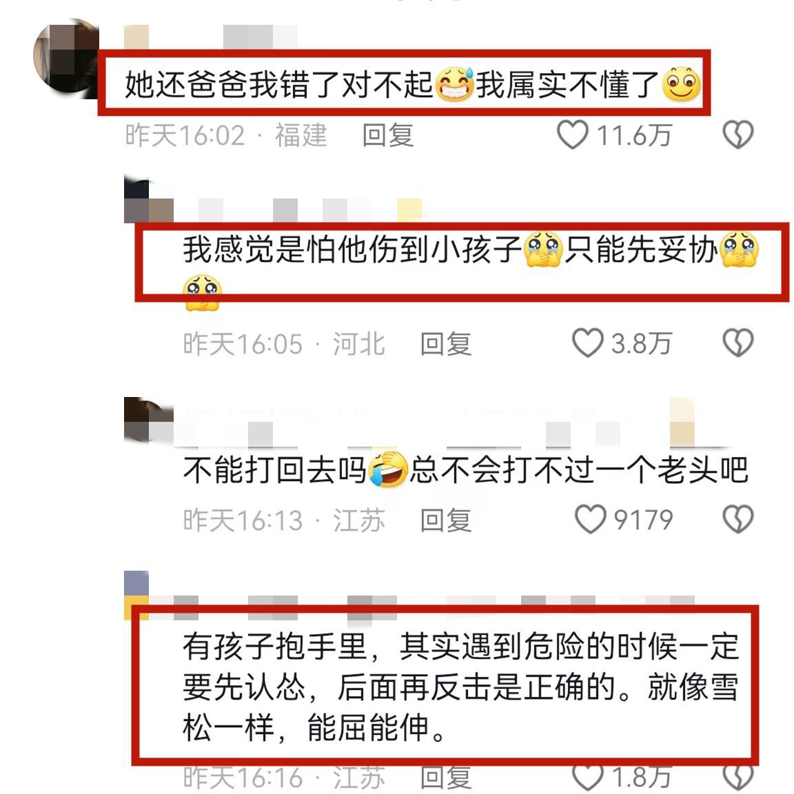This screenshot has width=794, height=794.
Task: Open avatar of the 河北 replier
Action: (x=148, y=201)
